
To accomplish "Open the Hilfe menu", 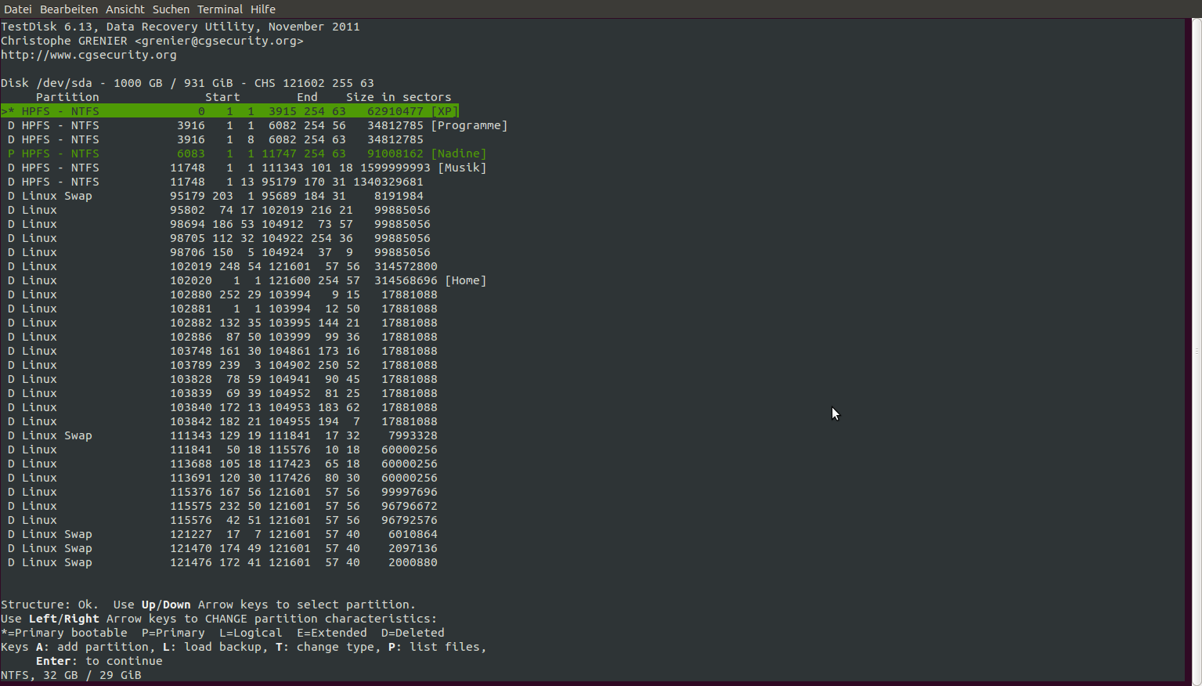I will coord(263,9).
